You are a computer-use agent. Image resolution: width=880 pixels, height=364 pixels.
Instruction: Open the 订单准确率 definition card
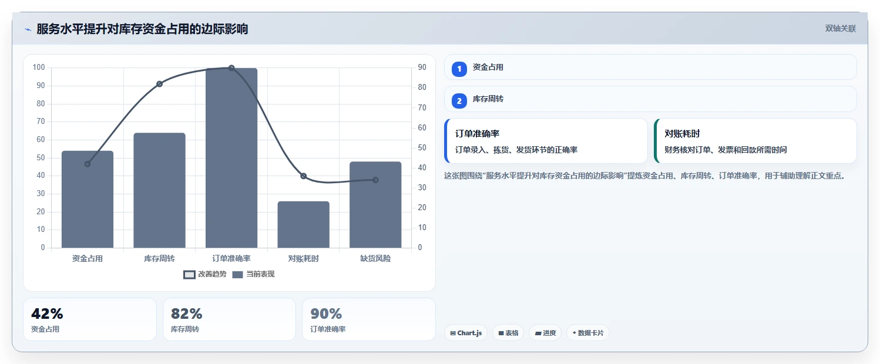[546, 141]
